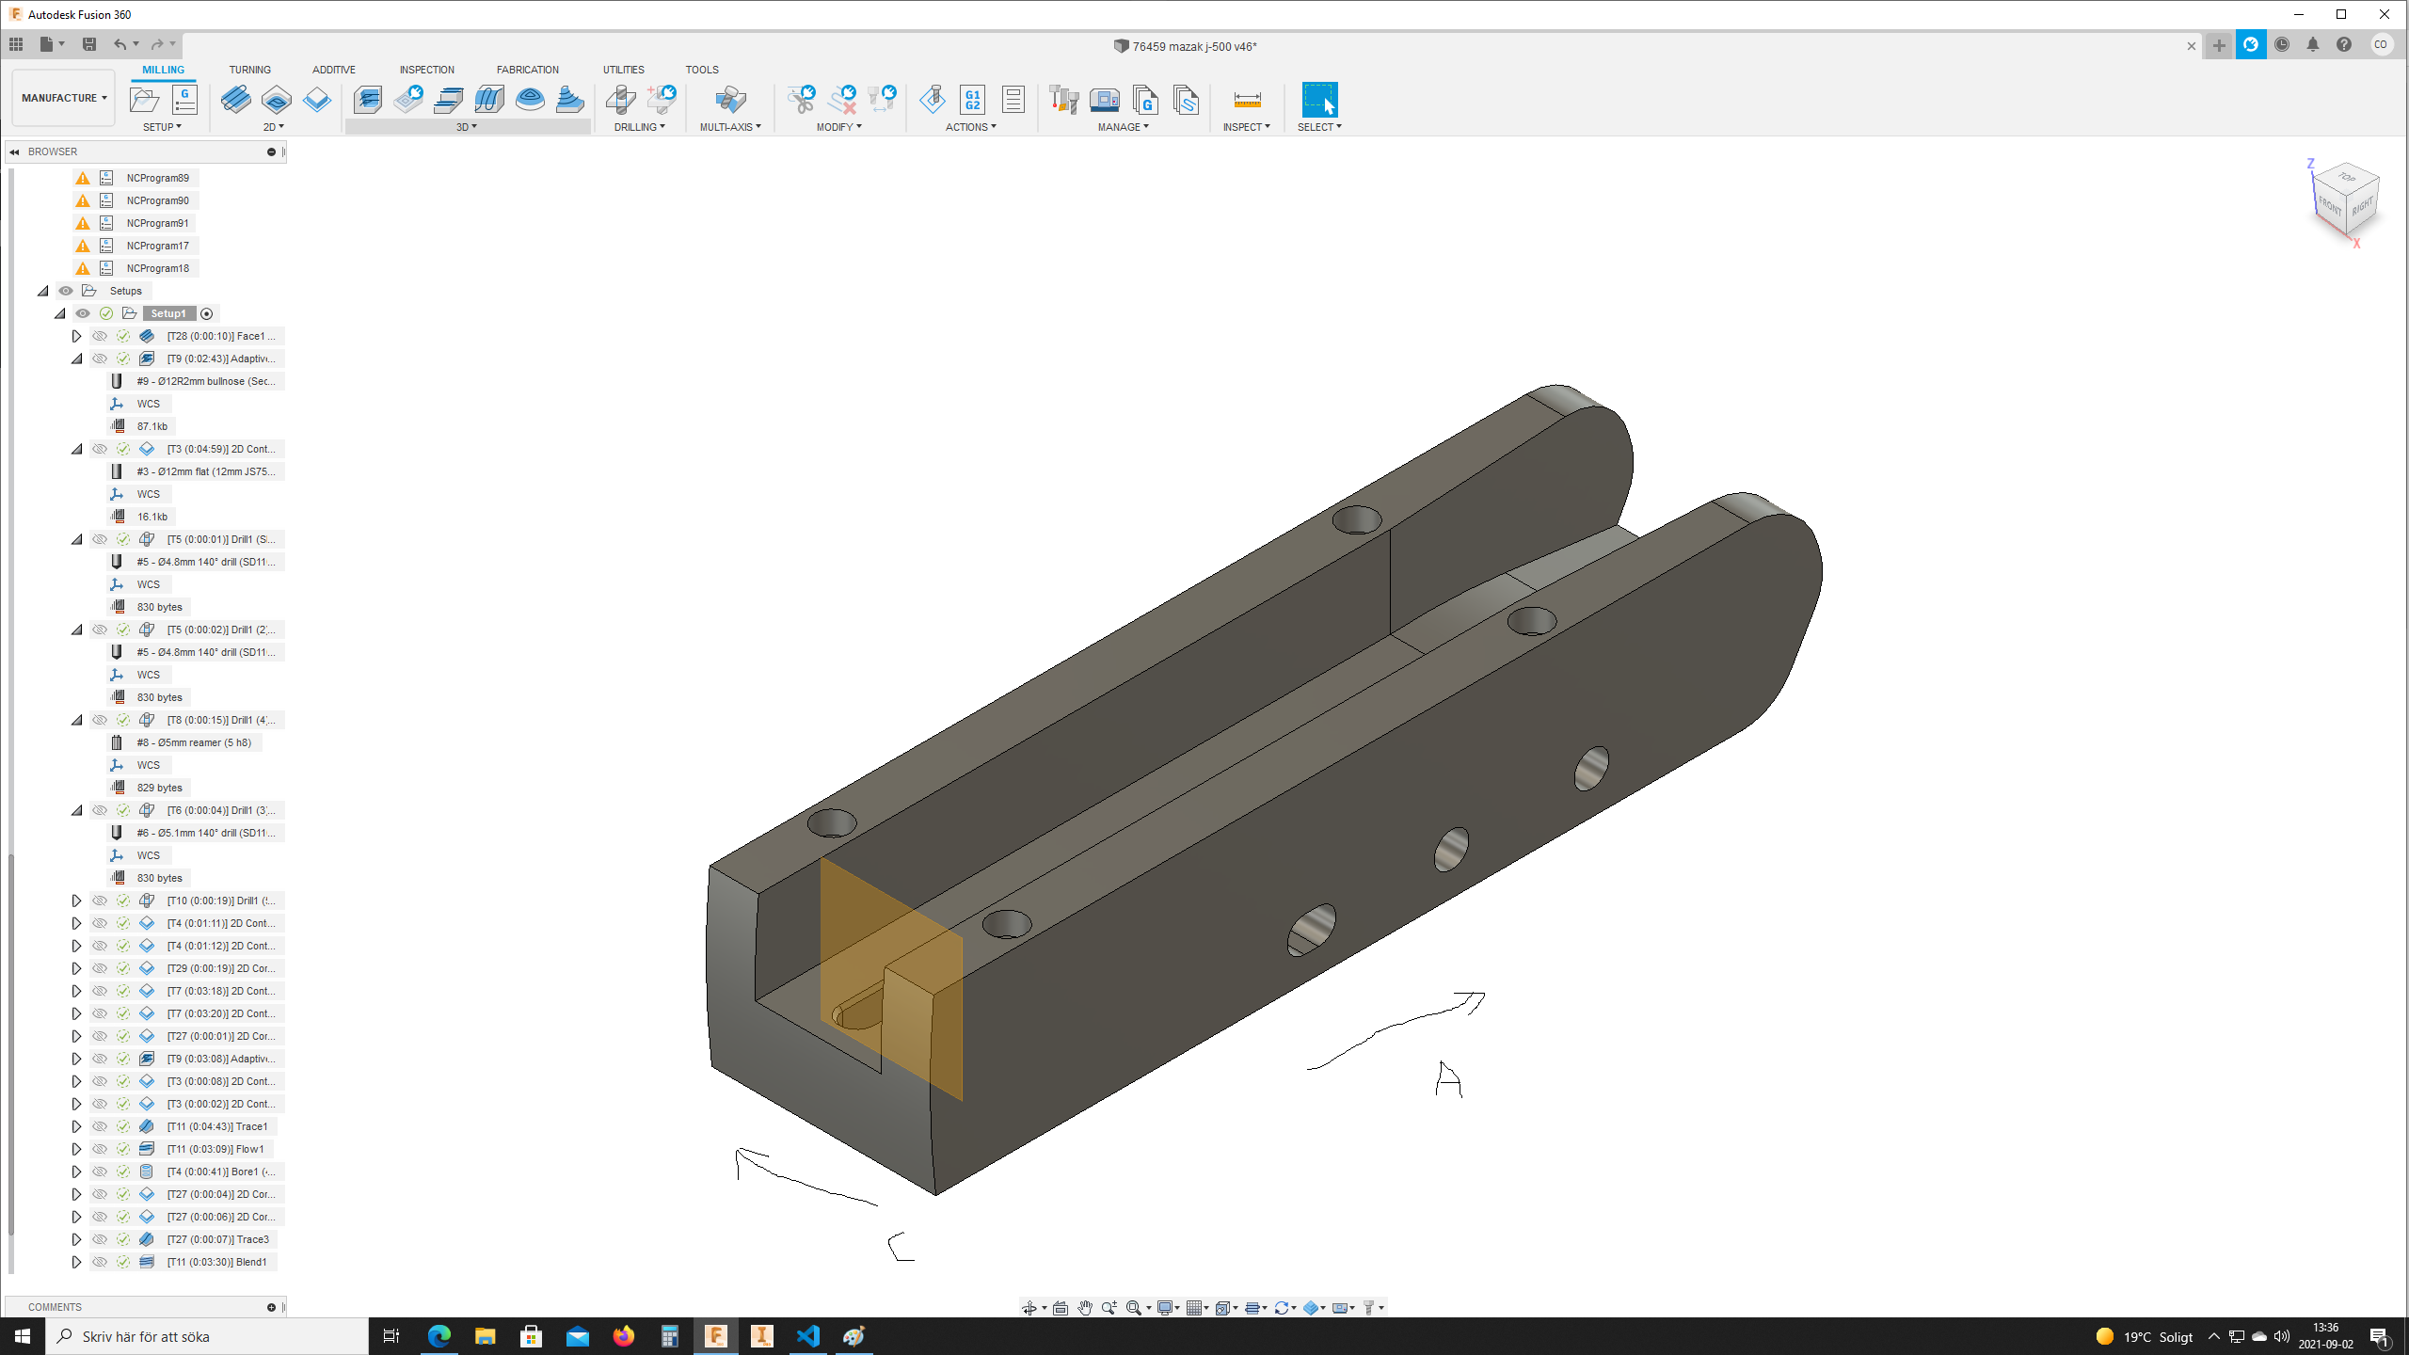Select the Blend1 operation in browser

point(217,1262)
